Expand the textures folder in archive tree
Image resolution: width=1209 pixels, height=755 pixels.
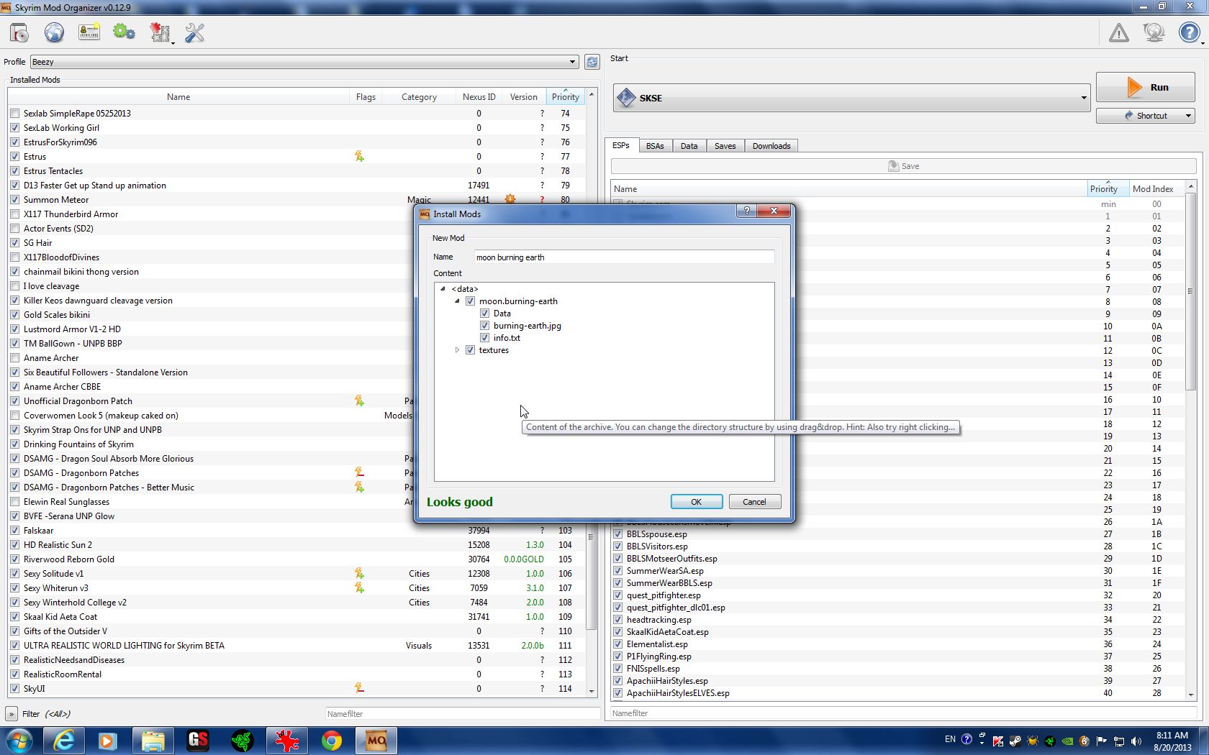457,350
